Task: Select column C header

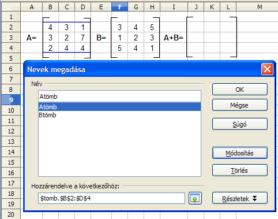Action: [66, 7]
